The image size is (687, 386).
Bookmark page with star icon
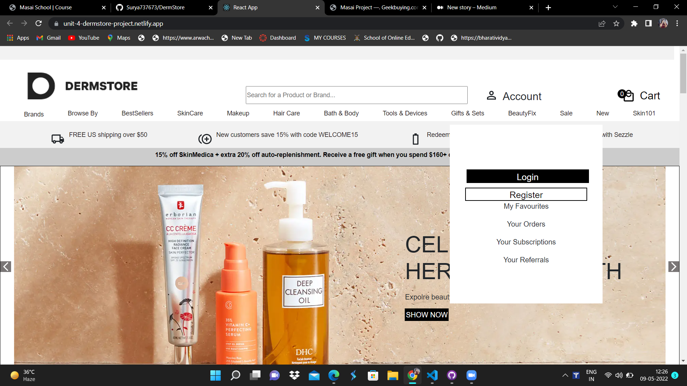coord(616,24)
